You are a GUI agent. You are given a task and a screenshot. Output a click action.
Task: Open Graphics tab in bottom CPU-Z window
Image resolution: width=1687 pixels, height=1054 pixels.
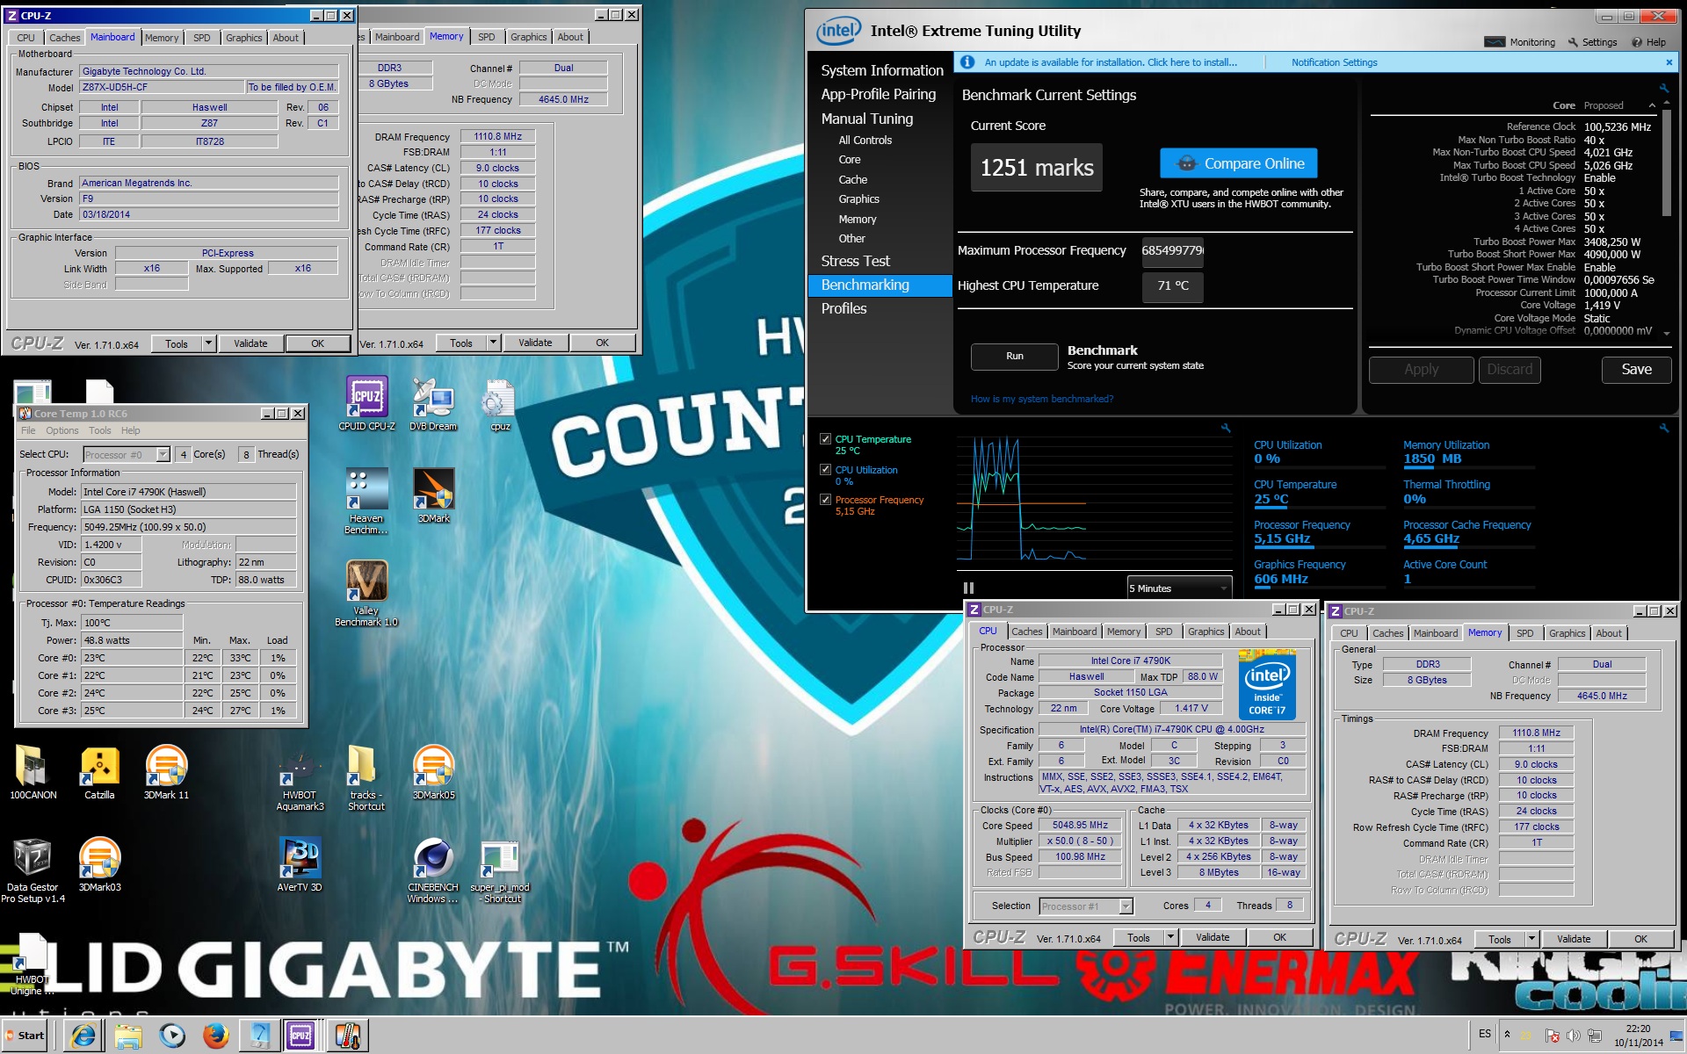point(1206,632)
